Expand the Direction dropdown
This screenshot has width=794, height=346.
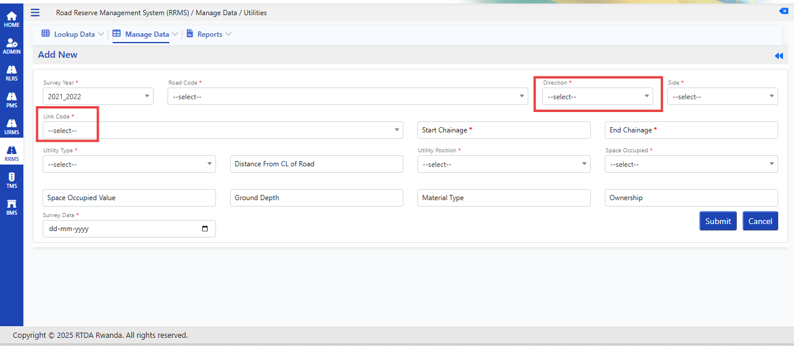pyautogui.click(x=598, y=96)
